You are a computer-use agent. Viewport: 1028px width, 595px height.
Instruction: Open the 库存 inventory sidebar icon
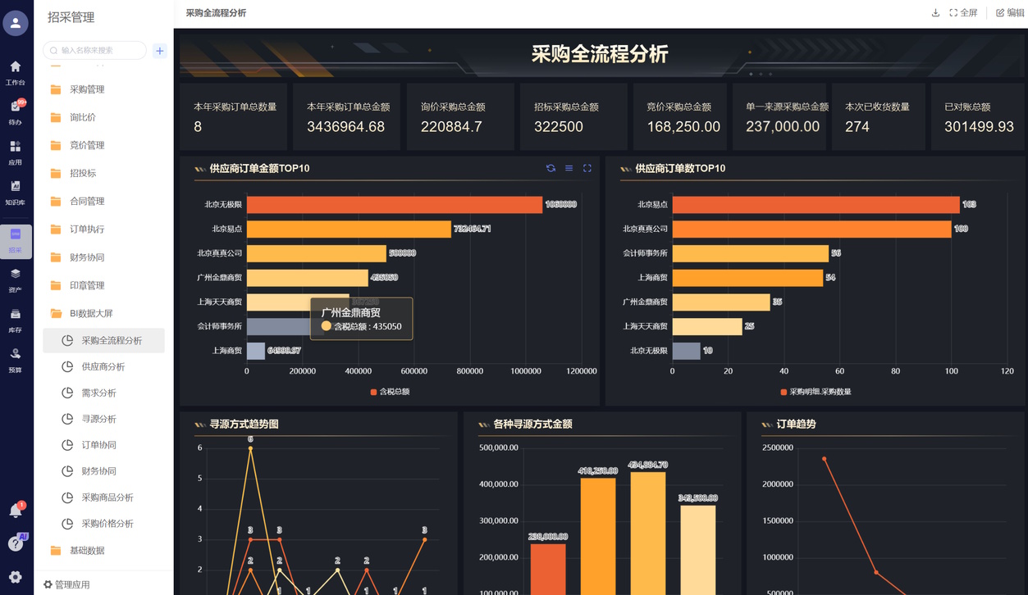point(15,320)
